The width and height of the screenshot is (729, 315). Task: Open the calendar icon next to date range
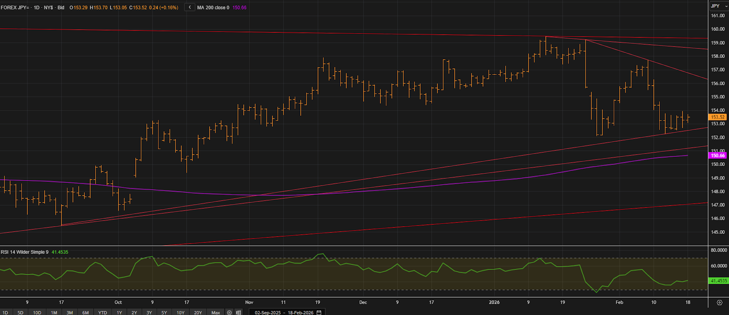tap(319, 312)
